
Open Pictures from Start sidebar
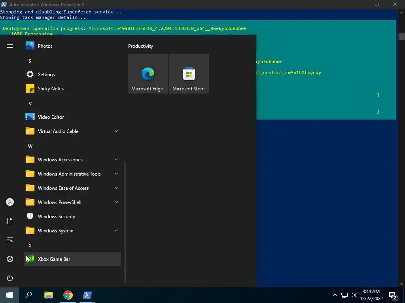point(10,240)
